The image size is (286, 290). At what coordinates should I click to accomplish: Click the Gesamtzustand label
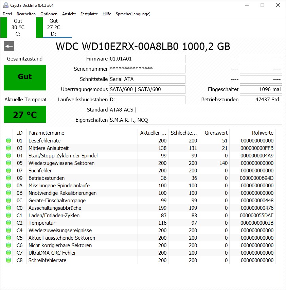[x=25, y=59]
